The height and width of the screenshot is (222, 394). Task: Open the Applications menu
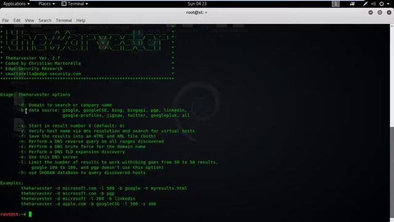pyautogui.click(x=17, y=4)
